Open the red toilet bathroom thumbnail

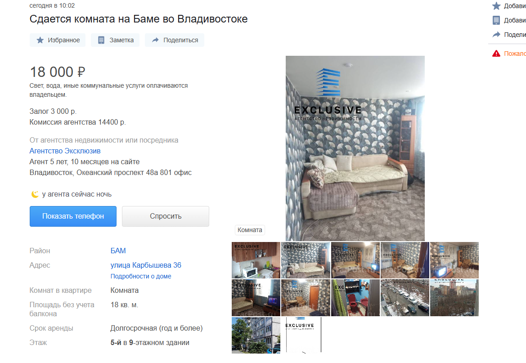[355, 298]
